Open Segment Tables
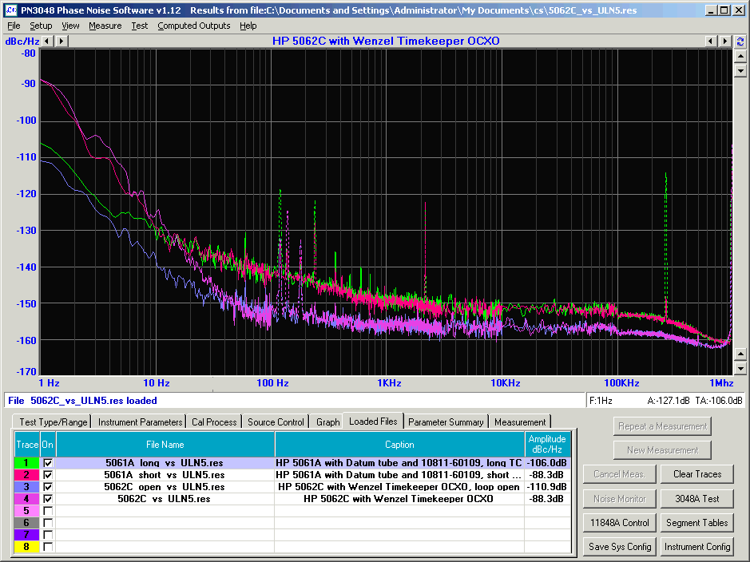The width and height of the screenshot is (750, 562). click(697, 522)
